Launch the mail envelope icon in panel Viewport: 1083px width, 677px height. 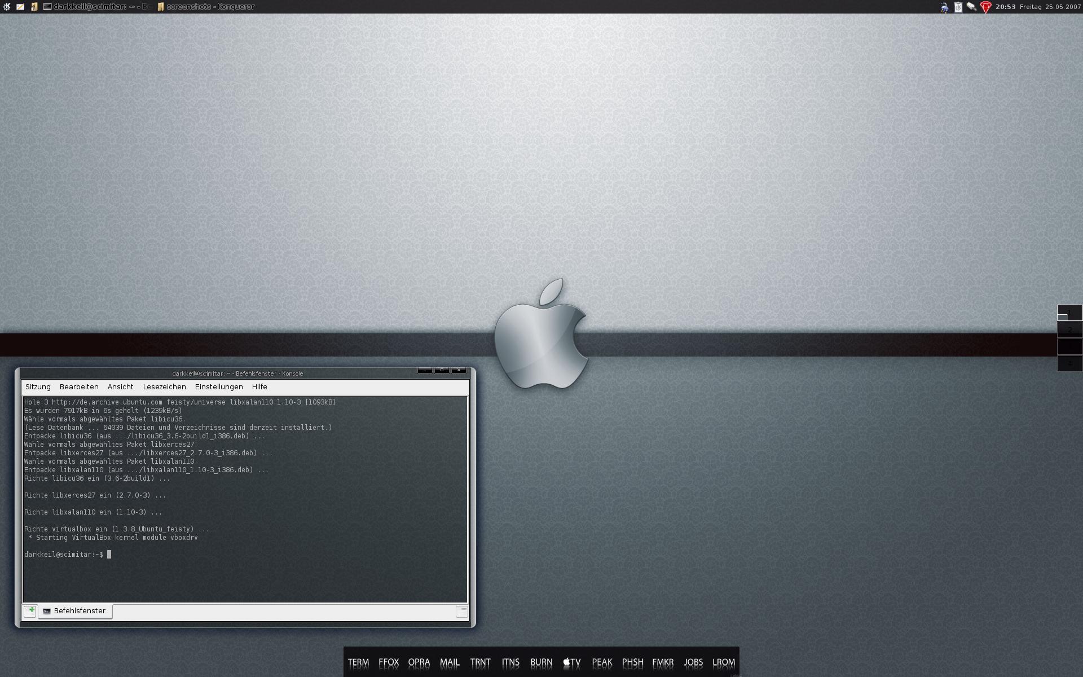coord(20,7)
